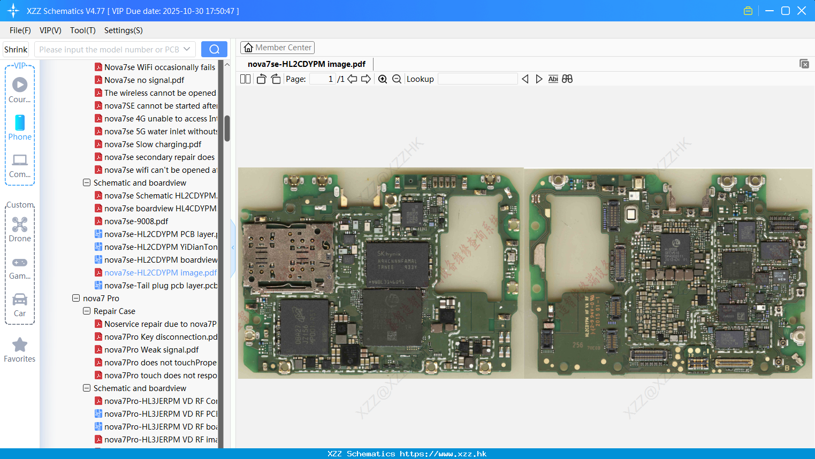815x459 pixels.
Task: Open the Game console category
Action: [20, 267]
